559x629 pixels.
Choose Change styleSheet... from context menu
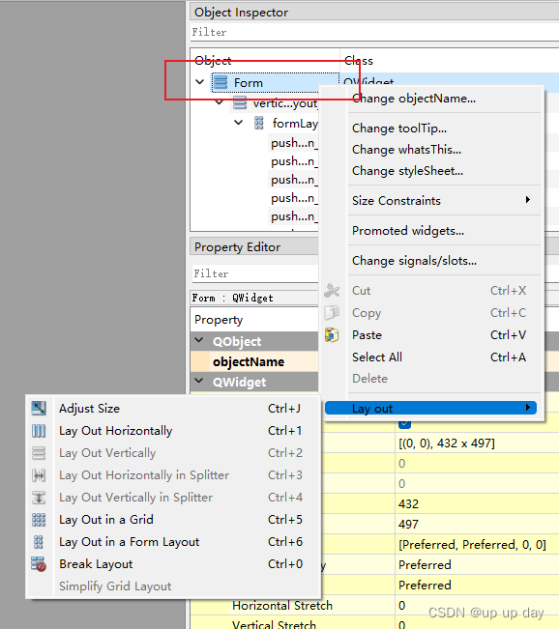[407, 171]
